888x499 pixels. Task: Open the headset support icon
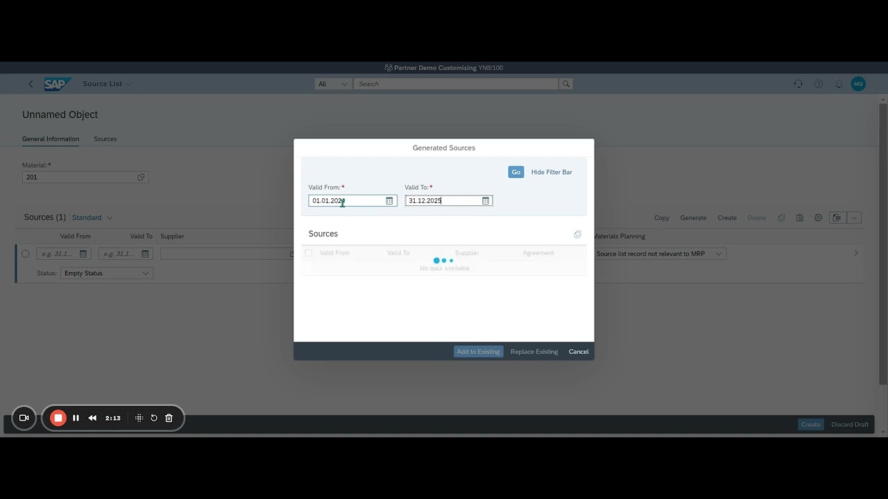(798, 84)
